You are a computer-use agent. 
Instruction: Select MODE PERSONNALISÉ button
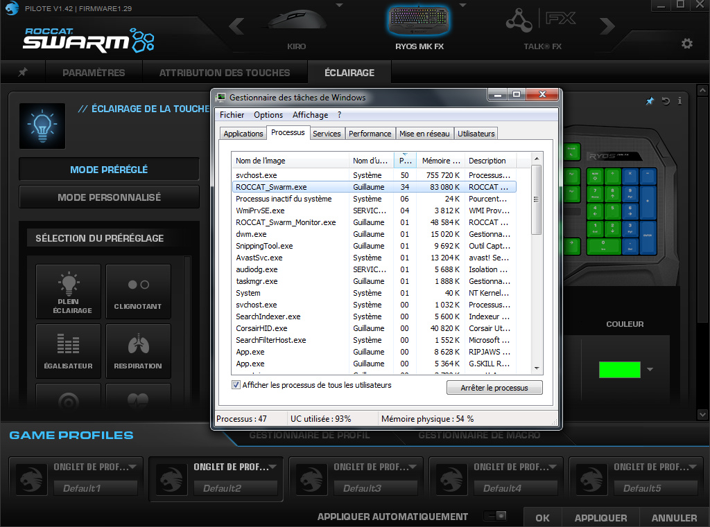[x=109, y=197]
